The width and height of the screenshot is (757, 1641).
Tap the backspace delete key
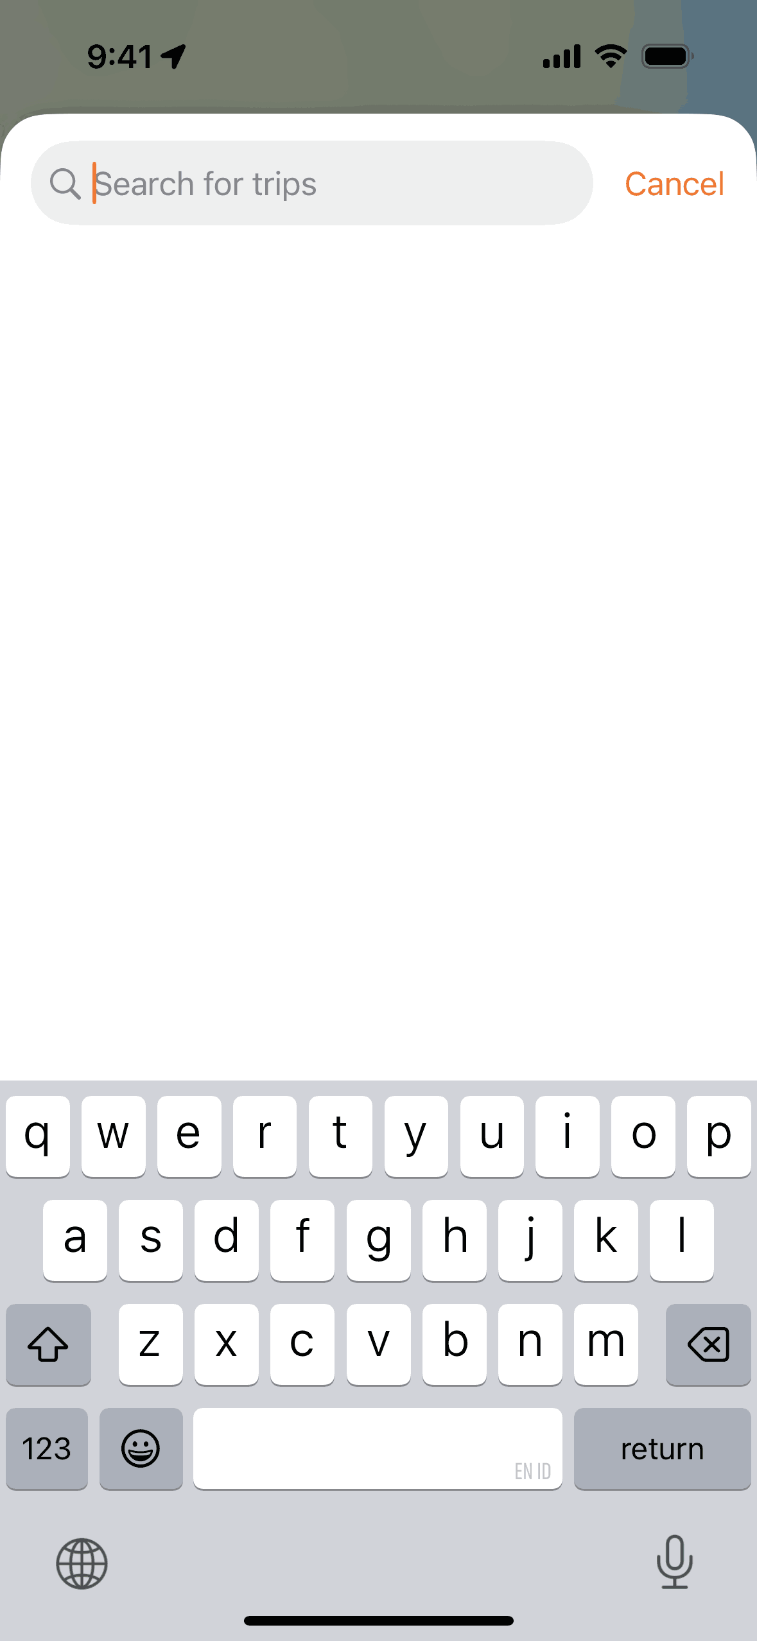708,1344
